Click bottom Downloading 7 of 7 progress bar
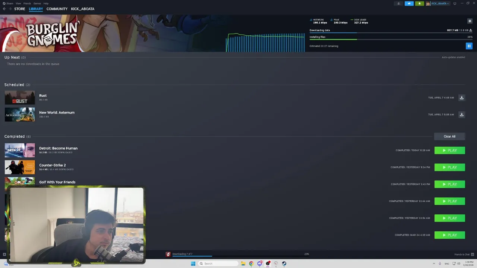The image size is (477, 268). (x=240, y=256)
